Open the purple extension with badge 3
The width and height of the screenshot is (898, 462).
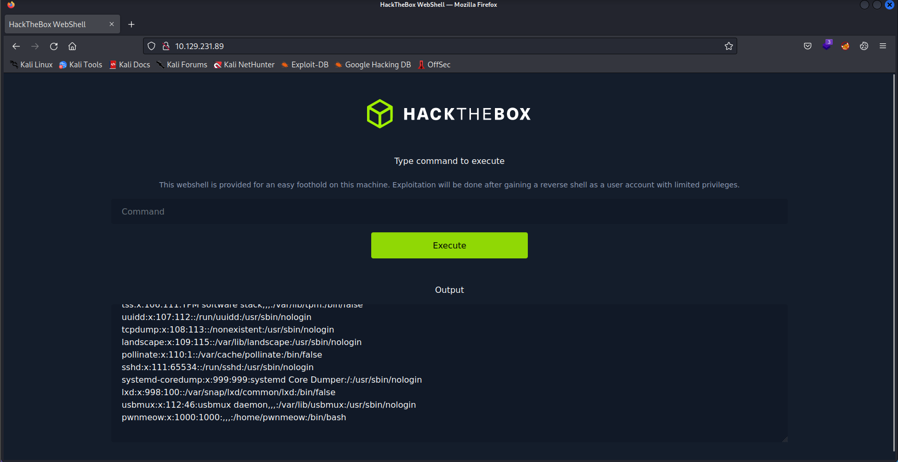coord(827,45)
